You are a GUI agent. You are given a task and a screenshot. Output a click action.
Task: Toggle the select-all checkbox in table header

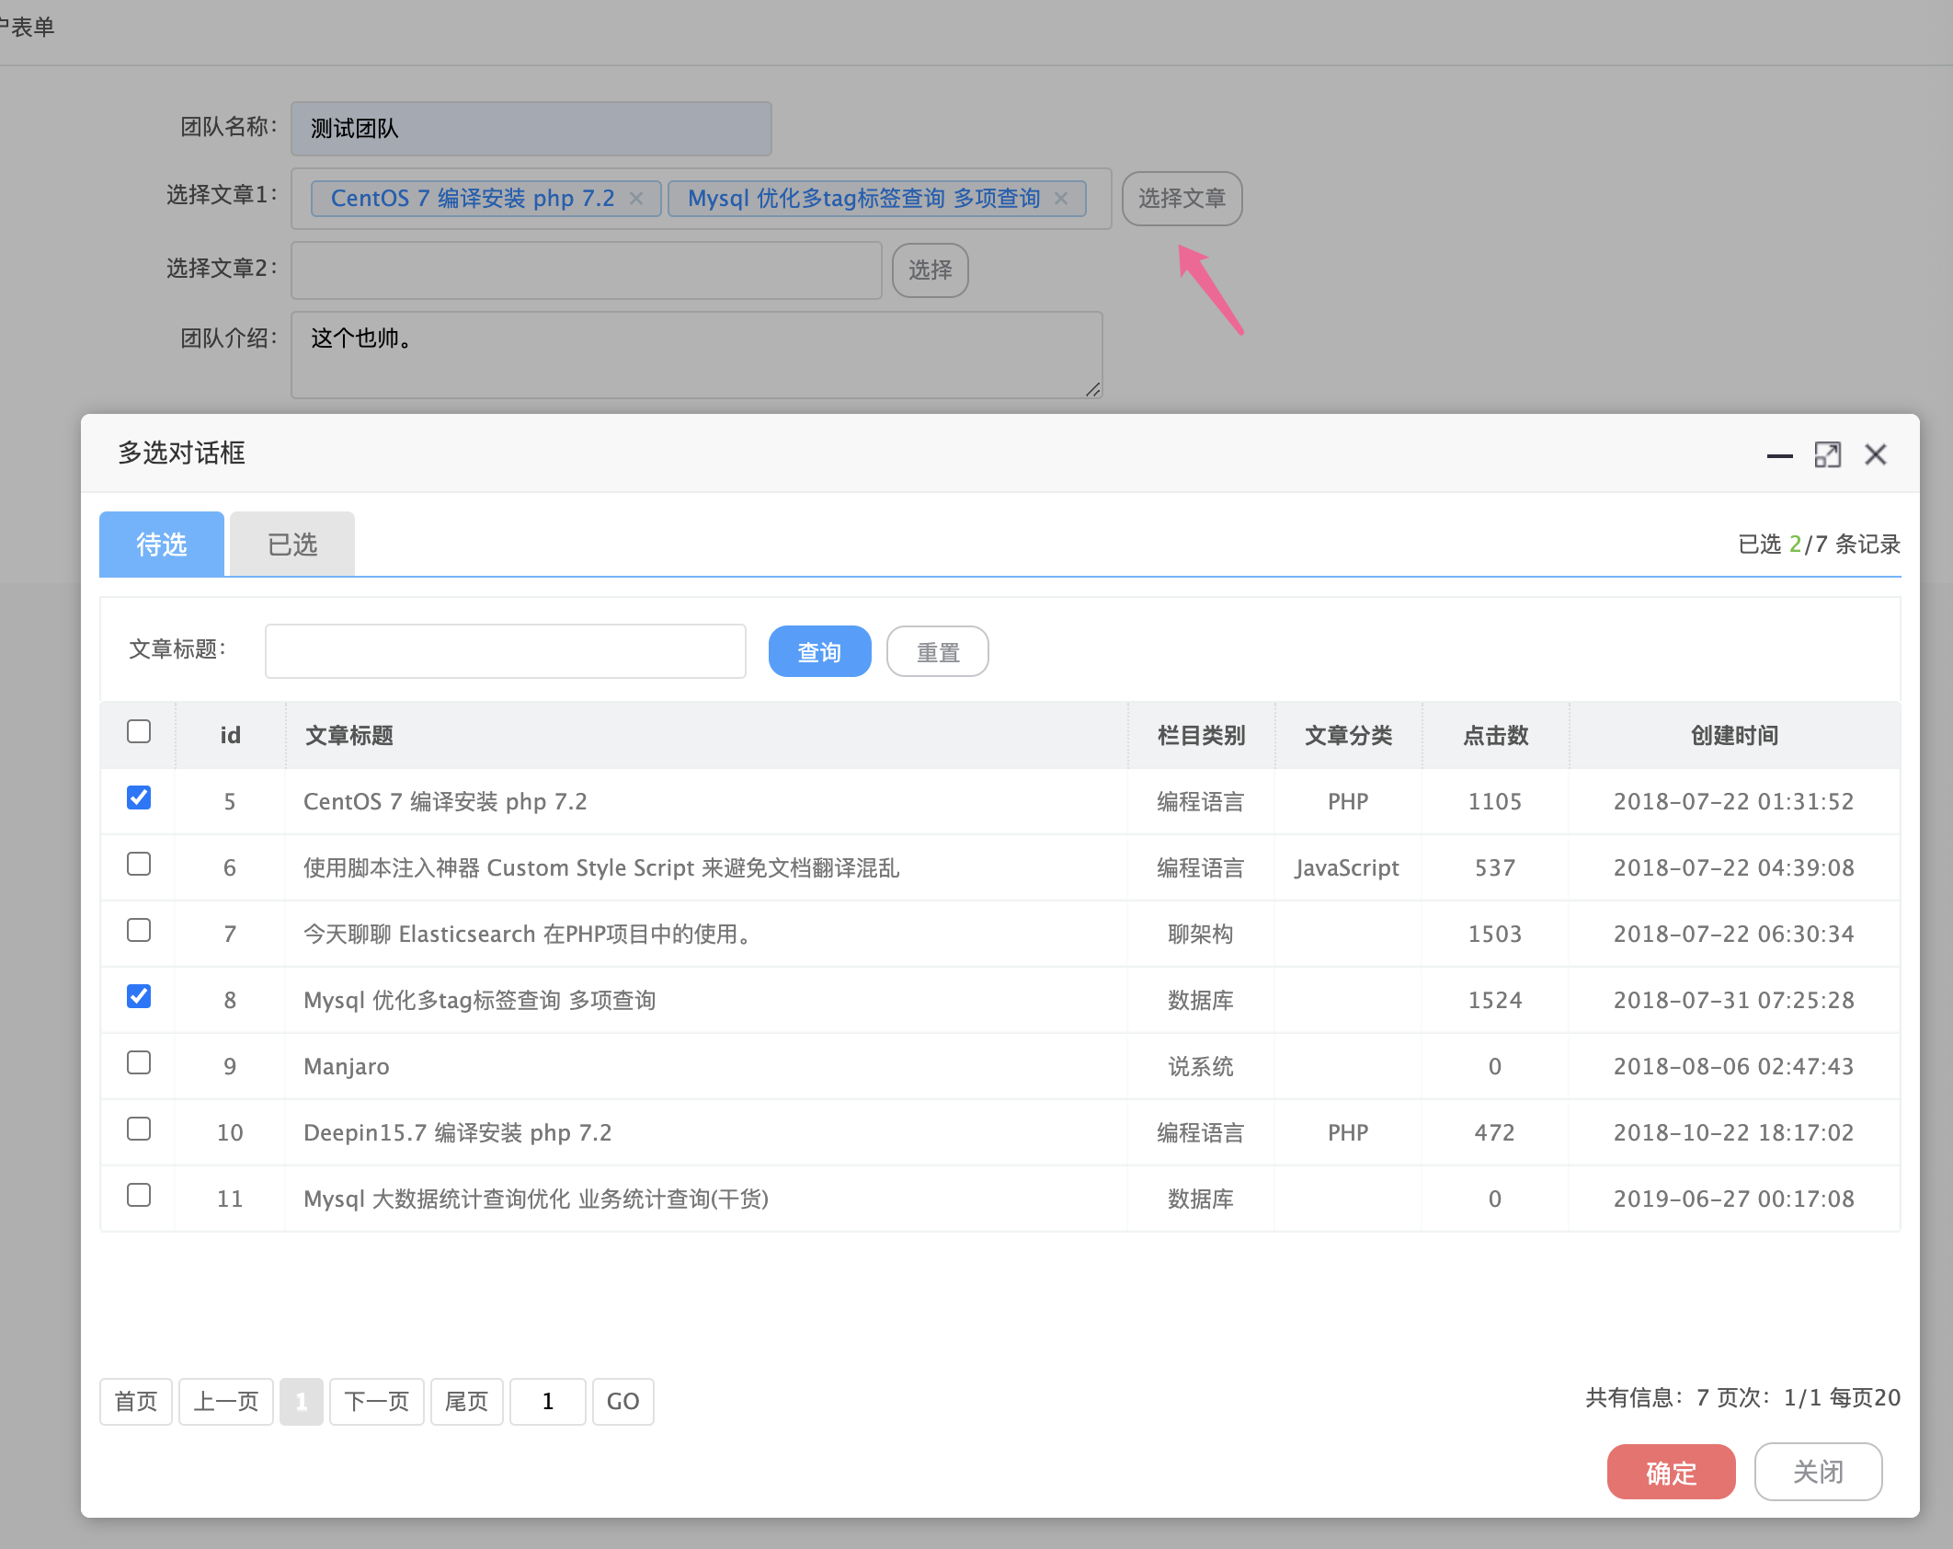tap(139, 731)
